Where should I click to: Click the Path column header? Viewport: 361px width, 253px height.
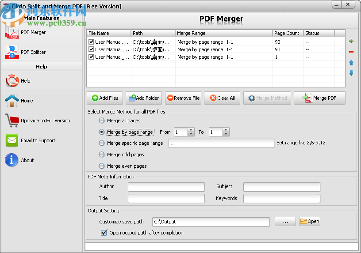click(153, 33)
